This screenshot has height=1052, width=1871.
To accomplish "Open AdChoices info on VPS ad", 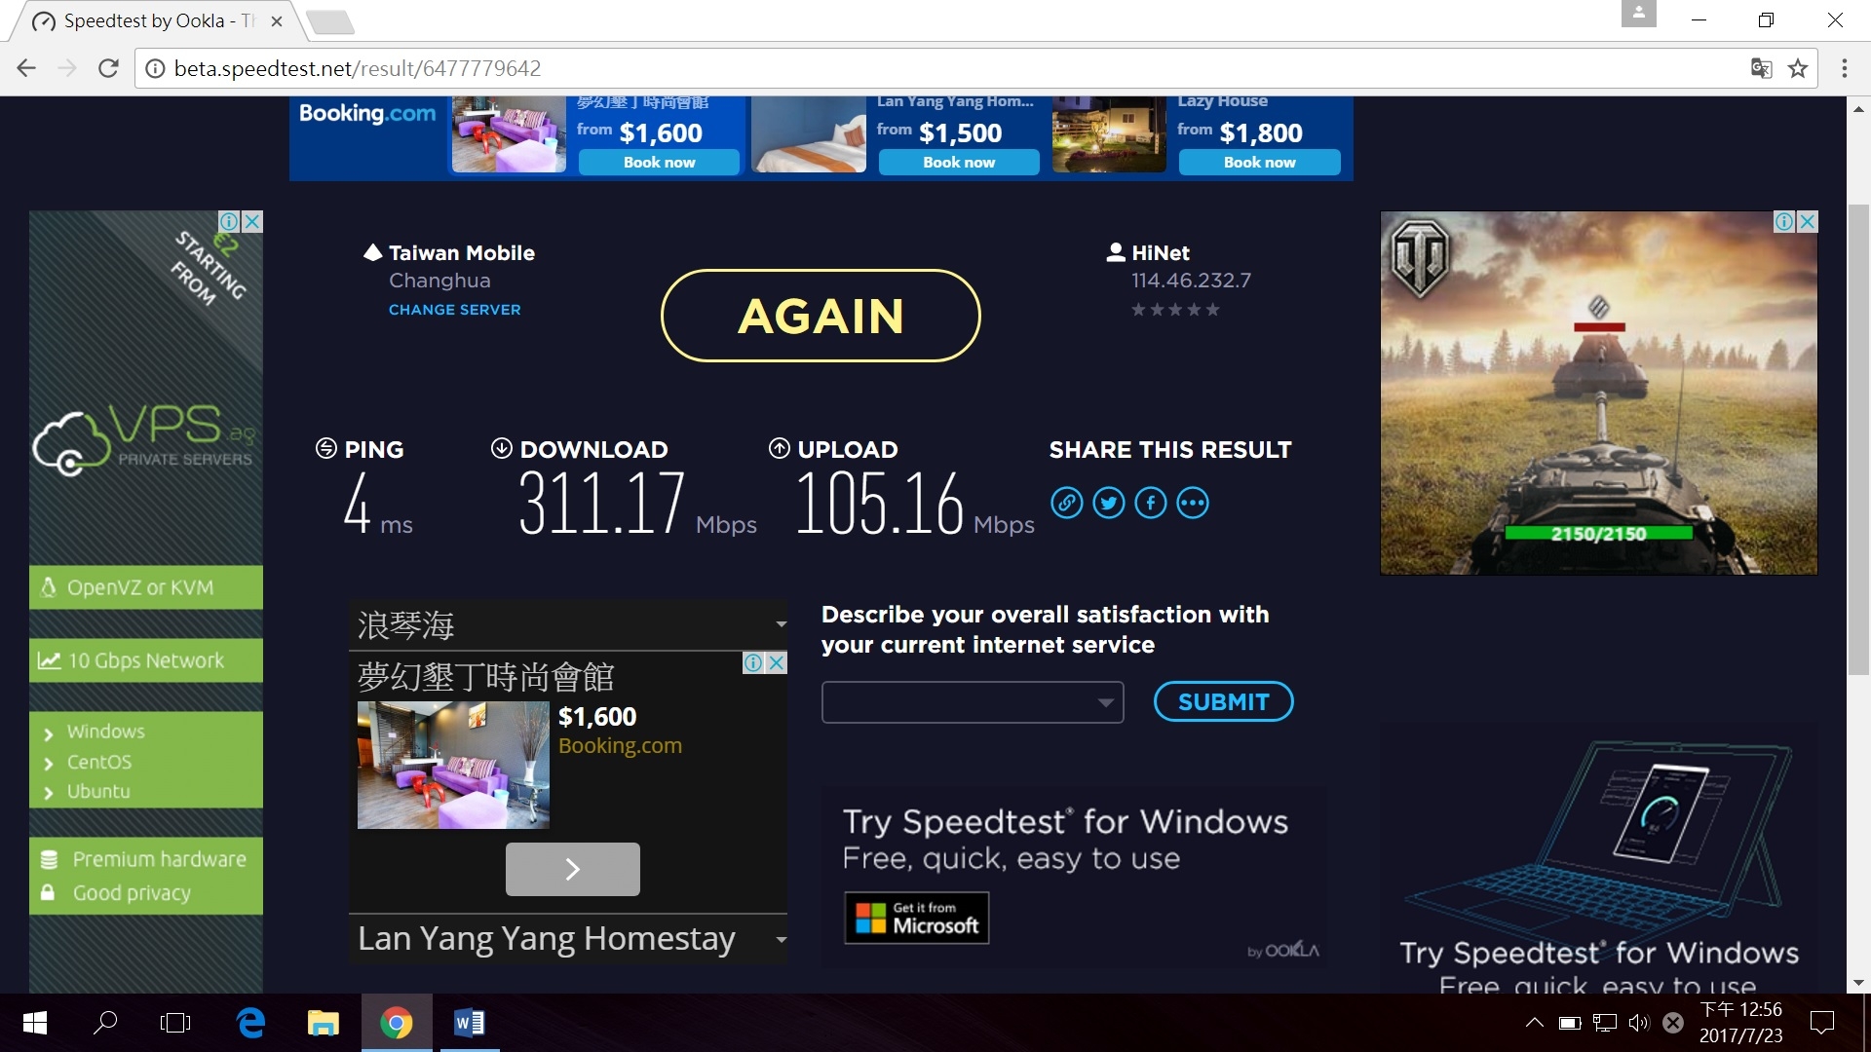I will [230, 221].
